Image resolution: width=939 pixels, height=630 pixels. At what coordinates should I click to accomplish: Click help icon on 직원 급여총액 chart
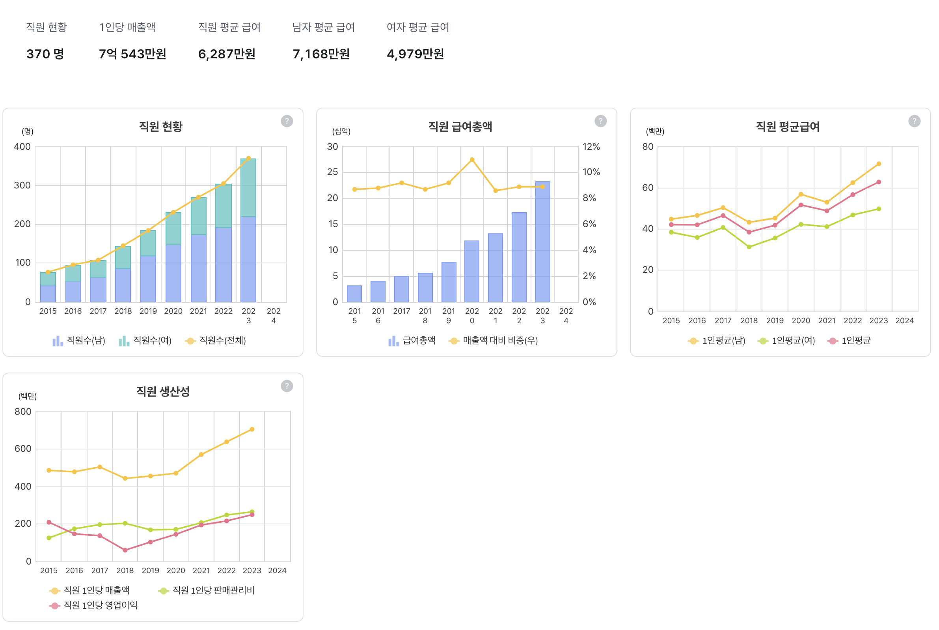tap(600, 121)
